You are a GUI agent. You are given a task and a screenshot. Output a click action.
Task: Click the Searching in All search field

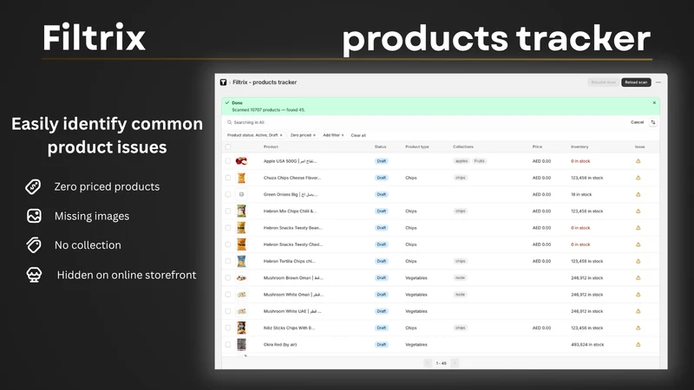point(425,122)
